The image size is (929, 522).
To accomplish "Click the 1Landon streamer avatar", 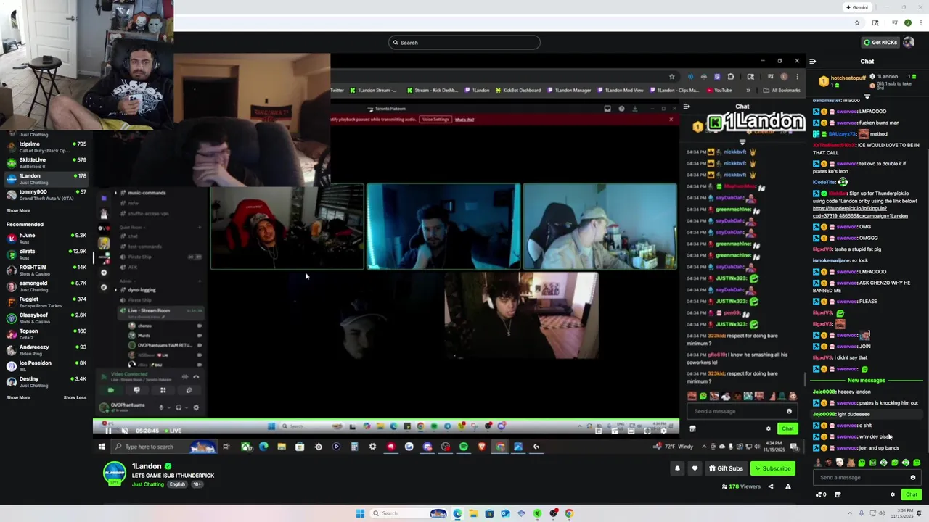I will click(114, 473).
